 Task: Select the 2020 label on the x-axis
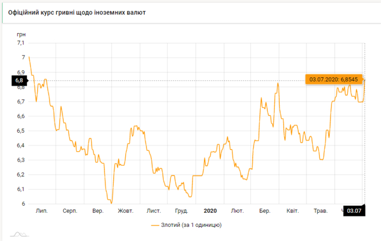210,211
